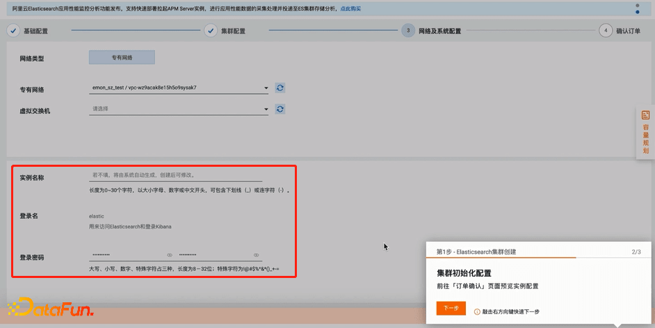655x328 pixels.
Task: Open the 虚拟交换机 请选择 dropdown
Action: pos(179,109)
